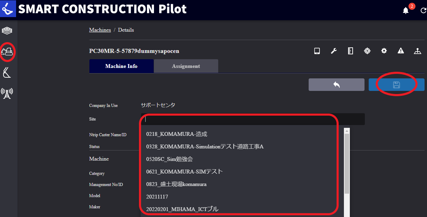
Task: Click the Machines breadcrumb link
Action: coord(100,30)
